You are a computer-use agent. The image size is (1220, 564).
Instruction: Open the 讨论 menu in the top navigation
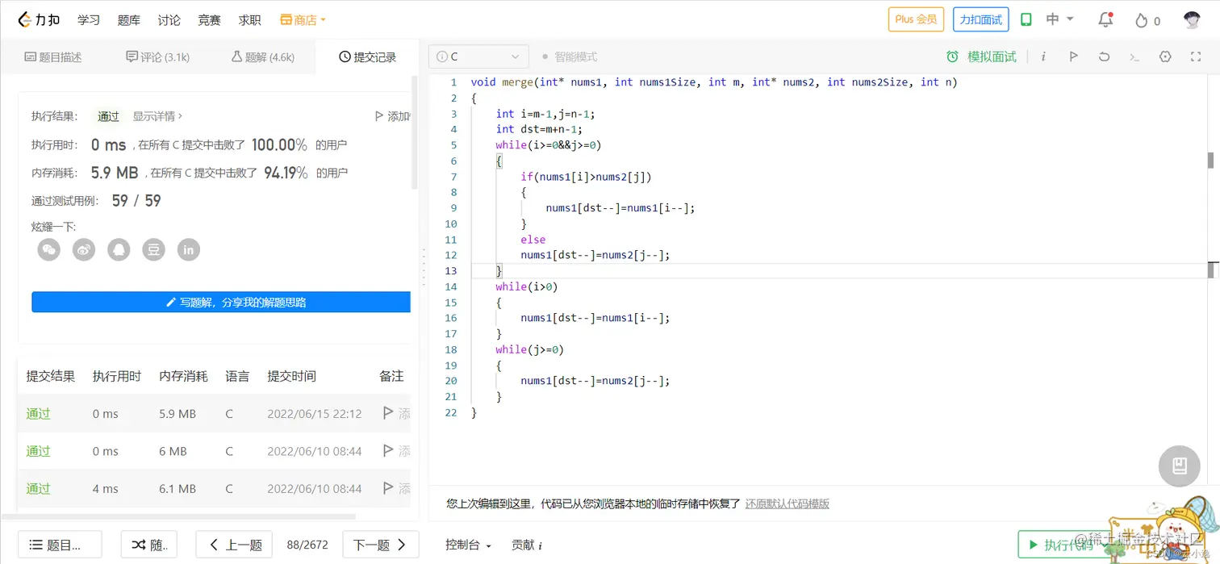[169, 19]
